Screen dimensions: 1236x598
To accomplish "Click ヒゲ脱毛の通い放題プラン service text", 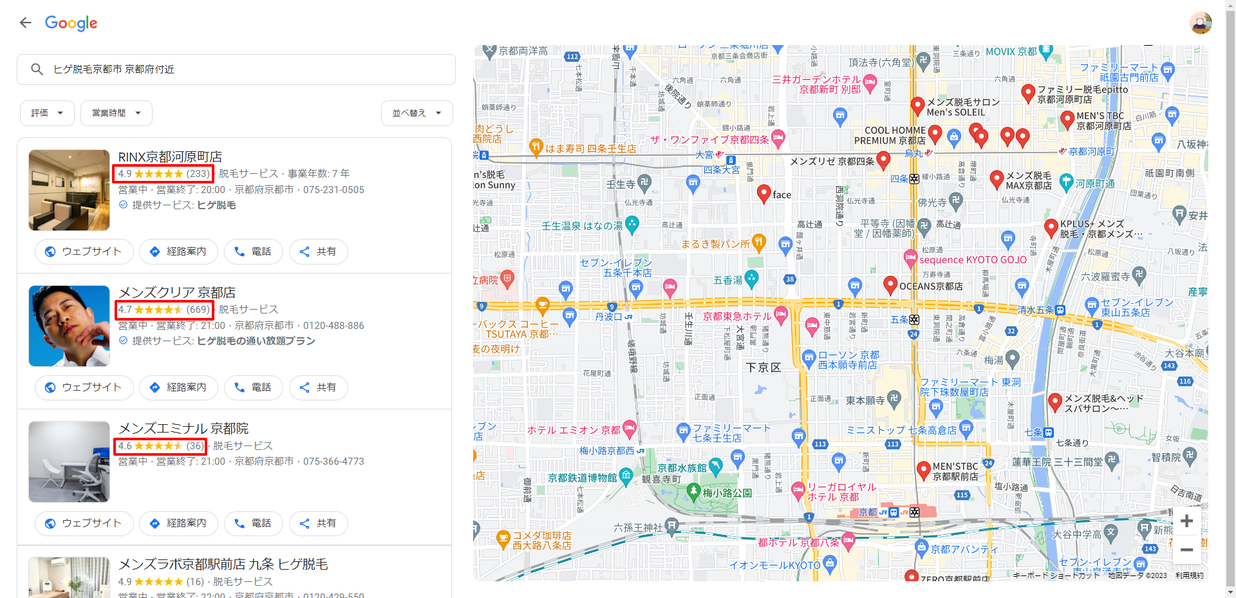I will [256, 341].
